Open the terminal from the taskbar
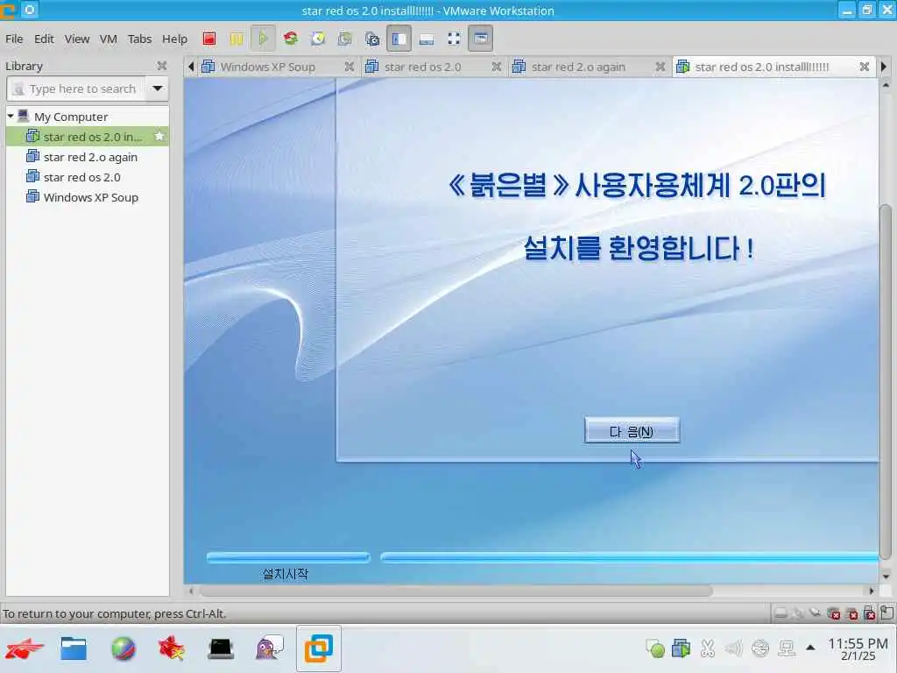Viewport: 897px width, 673px height. (x=221, y=649)
